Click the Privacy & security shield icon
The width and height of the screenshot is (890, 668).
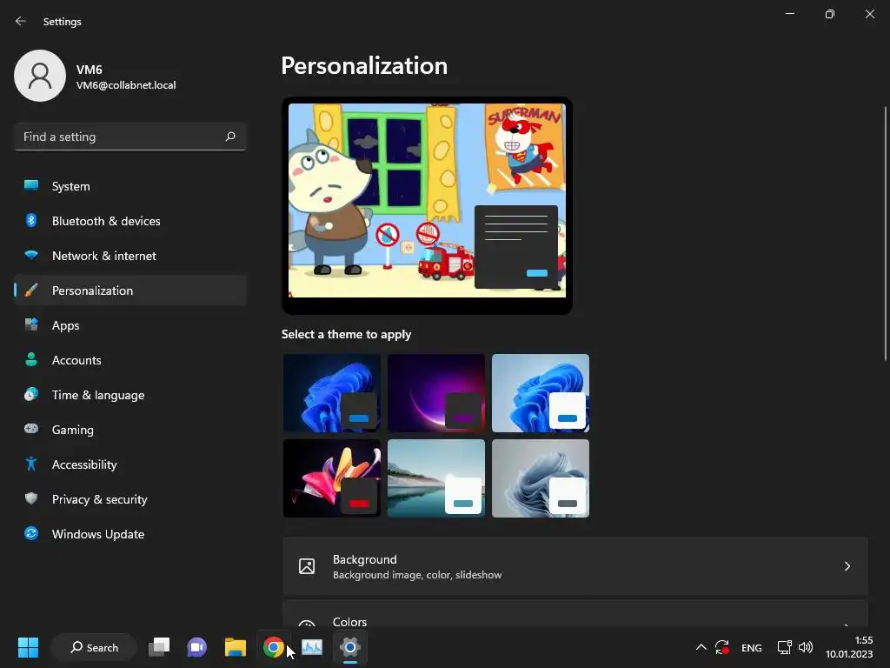click(31, 498)
